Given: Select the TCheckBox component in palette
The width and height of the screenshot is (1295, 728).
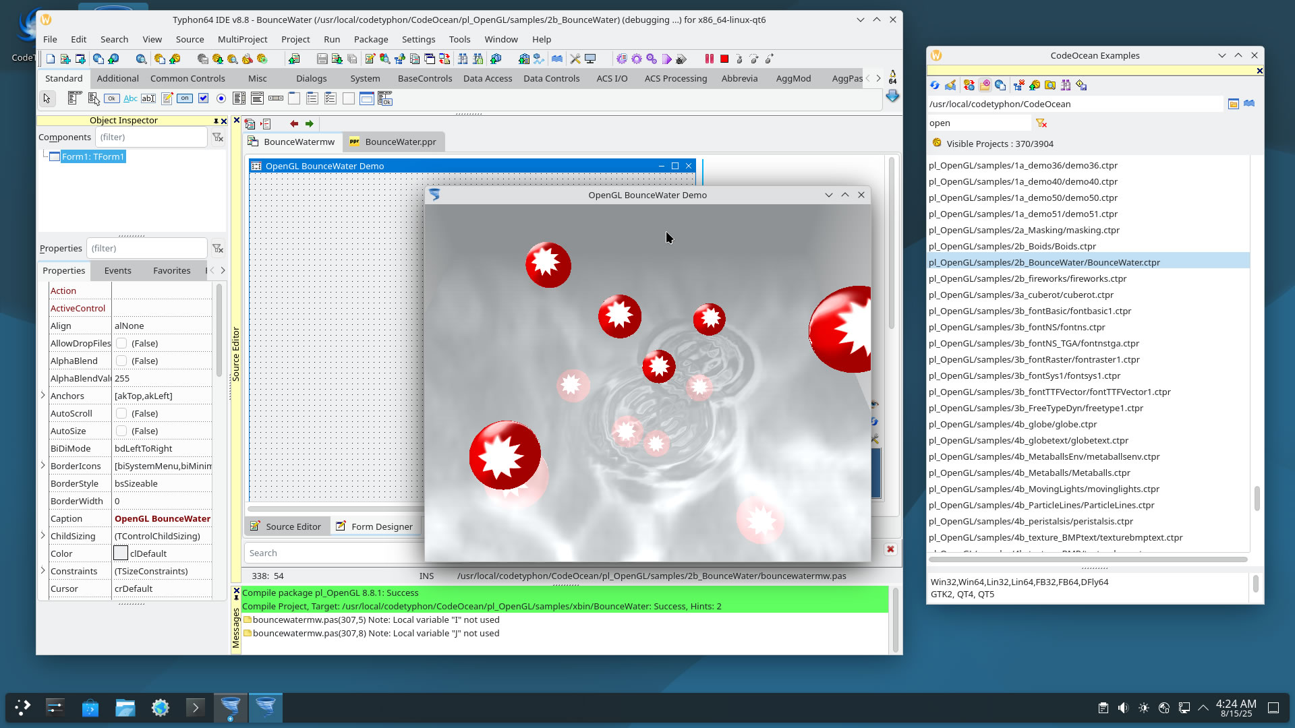Looking at the screenshot, I should pos(203,98).
